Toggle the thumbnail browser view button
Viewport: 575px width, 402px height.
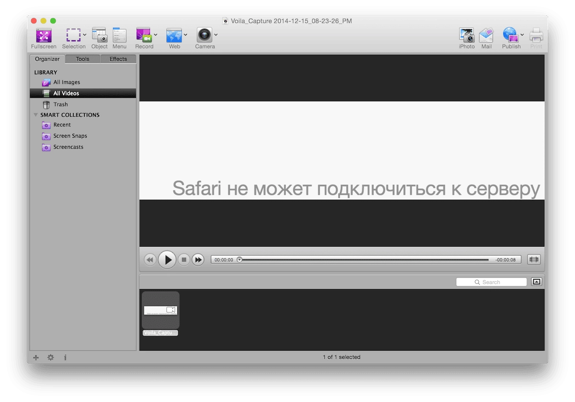[x=537, y=282]
